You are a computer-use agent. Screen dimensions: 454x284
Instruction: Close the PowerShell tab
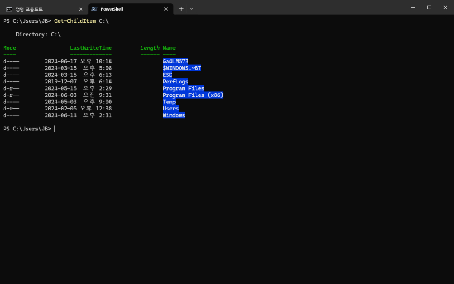[x=166, y=9]
